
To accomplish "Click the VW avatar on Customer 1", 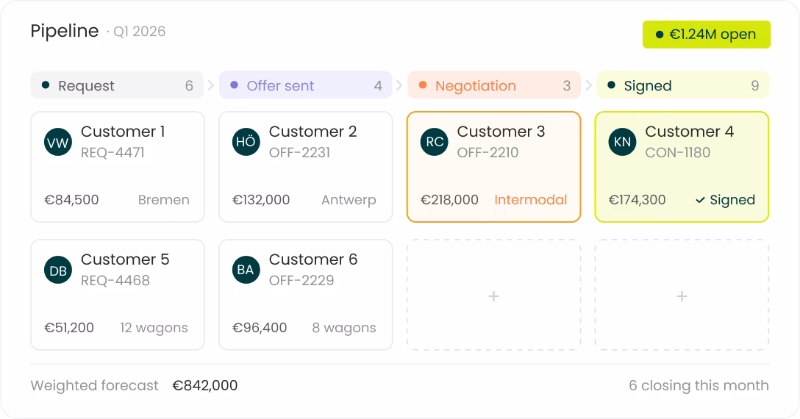I will [57, 142].
